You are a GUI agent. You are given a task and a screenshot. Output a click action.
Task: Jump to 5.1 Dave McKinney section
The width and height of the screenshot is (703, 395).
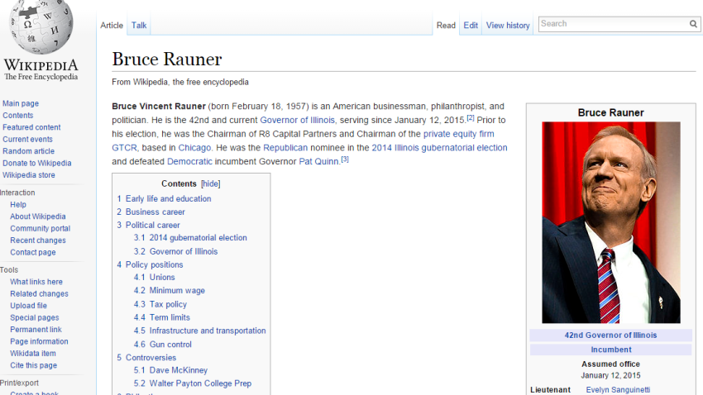pos(170,370)
